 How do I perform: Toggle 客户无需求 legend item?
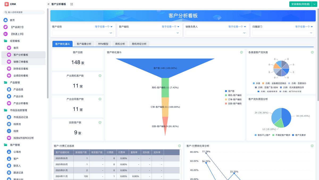point(299,135)
